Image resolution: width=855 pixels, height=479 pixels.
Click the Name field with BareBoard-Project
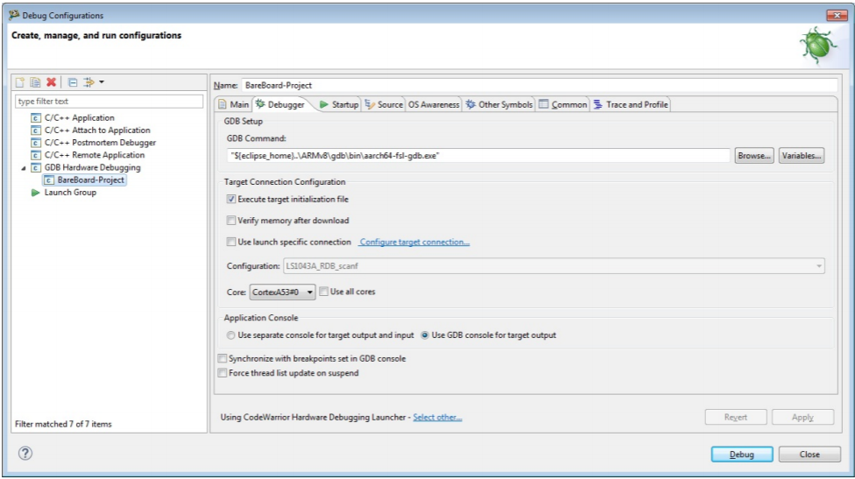click(x=540, y=86)
